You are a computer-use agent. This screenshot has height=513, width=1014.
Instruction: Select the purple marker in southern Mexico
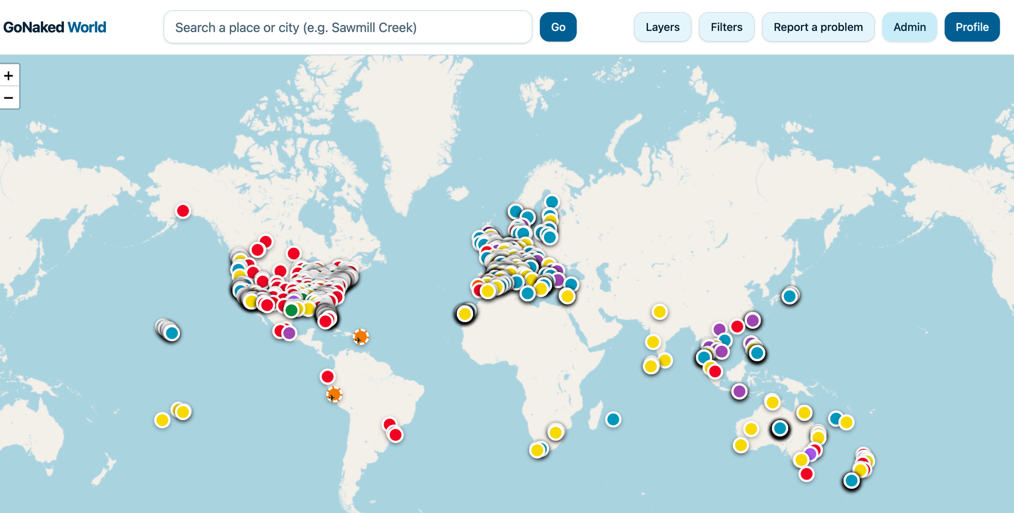289,333
